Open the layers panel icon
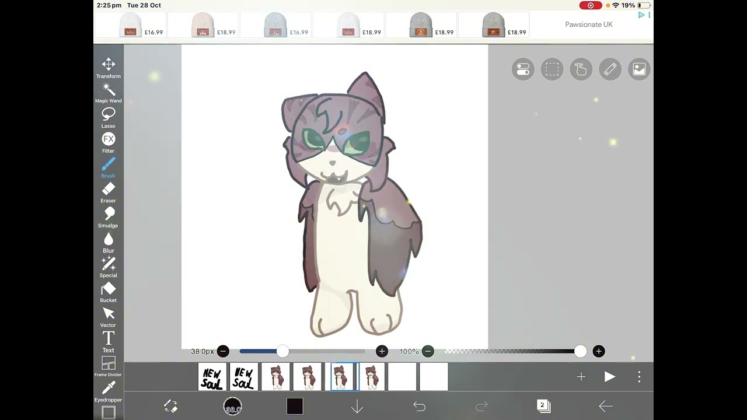This screenshot has width=747, height=420. click(543, 406)
